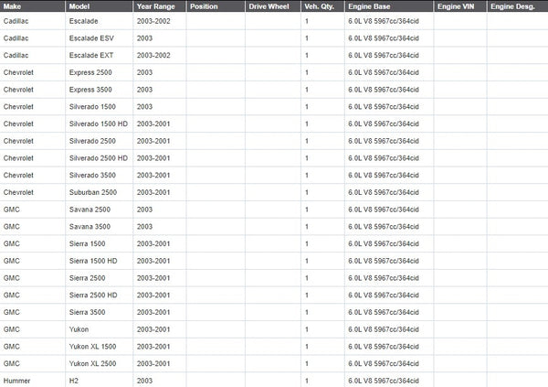Select the Savana 3500 model cell
Screen dimensions: 548x387
click(89, 226)
